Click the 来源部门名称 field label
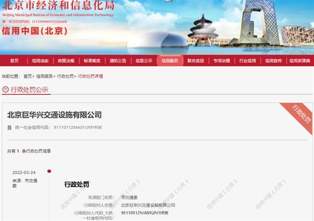 101,198
